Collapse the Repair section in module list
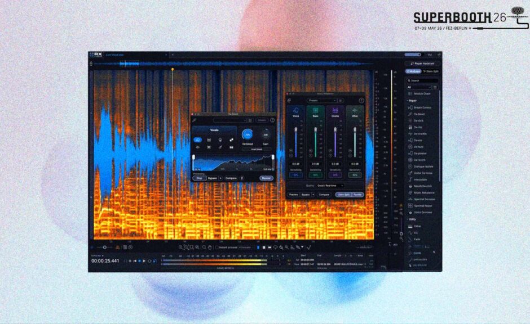 412,101
